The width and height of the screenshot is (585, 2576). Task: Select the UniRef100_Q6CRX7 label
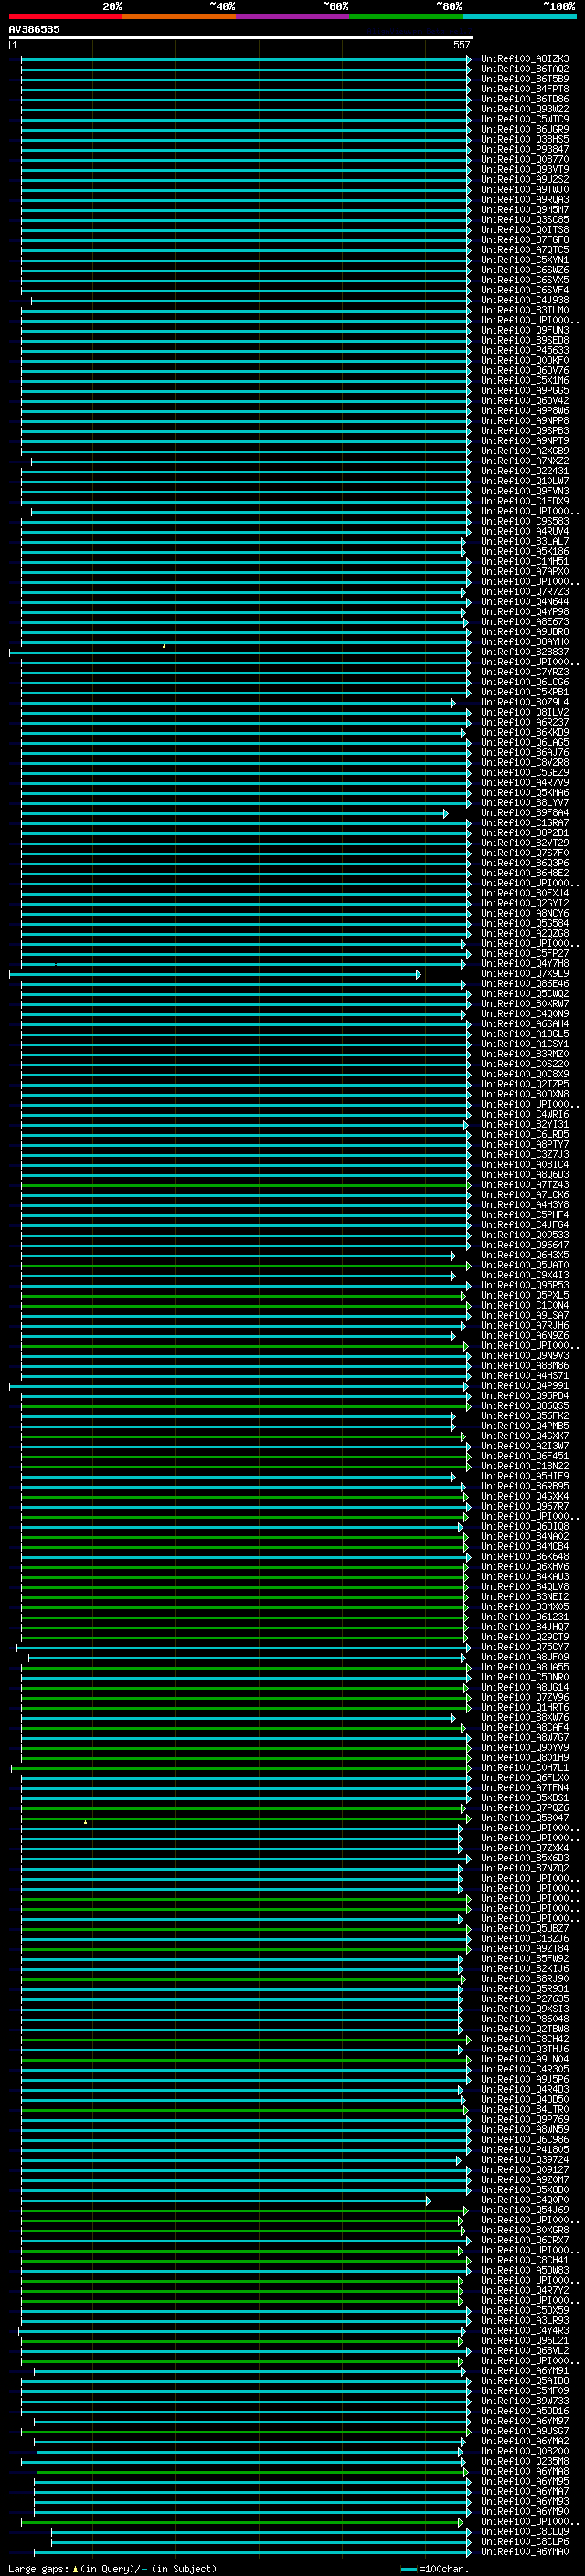525,2240
